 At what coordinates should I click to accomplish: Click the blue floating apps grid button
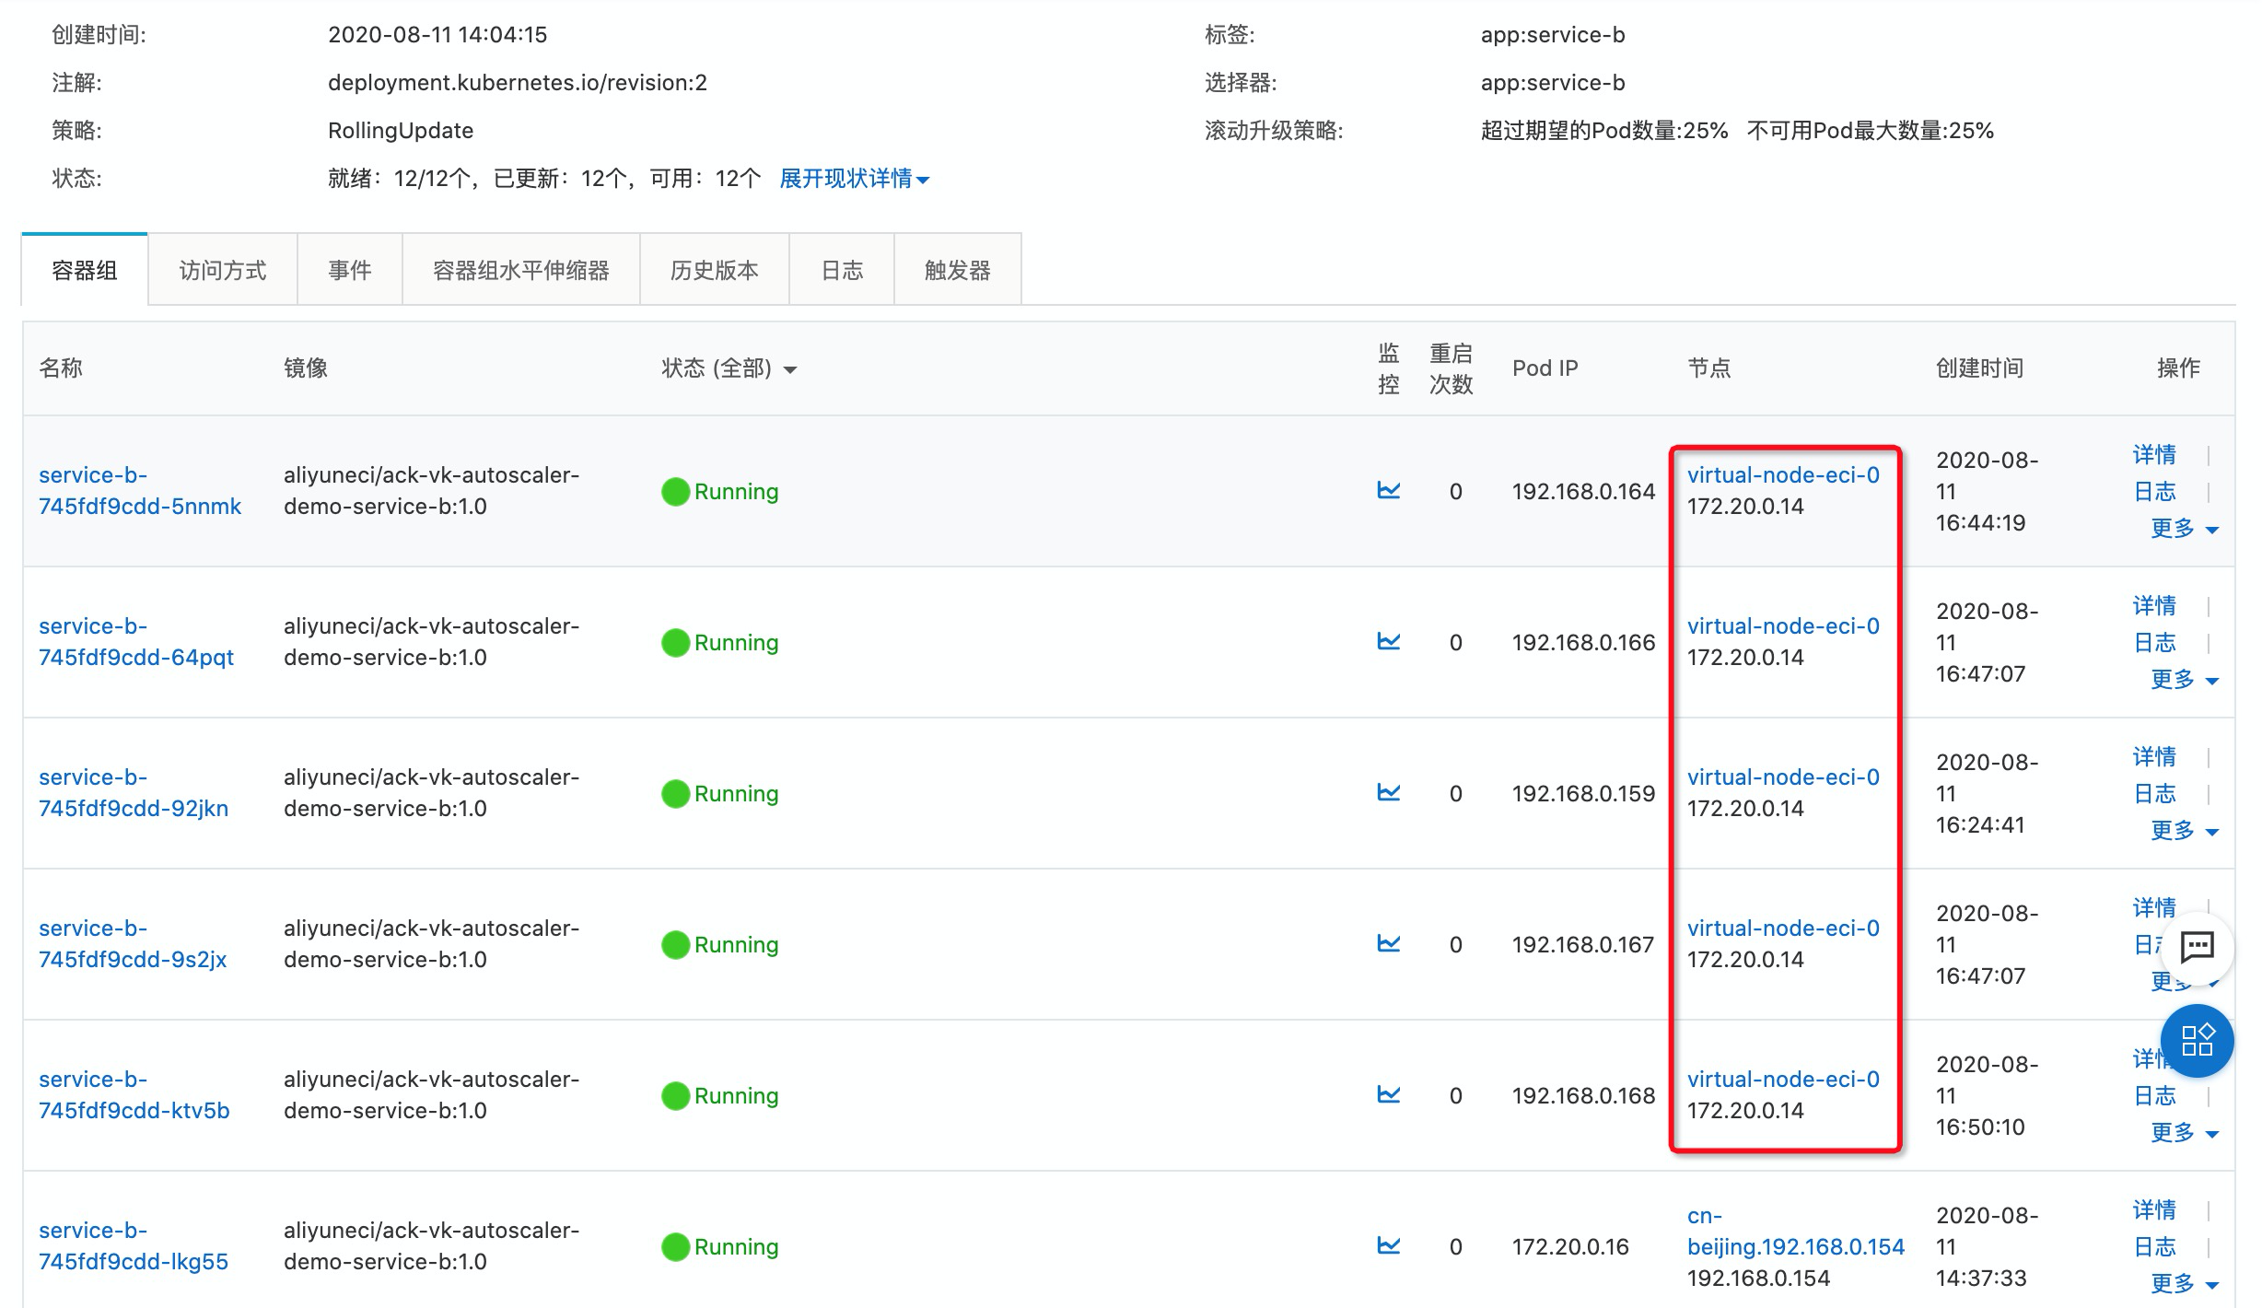(2198, 1040)
